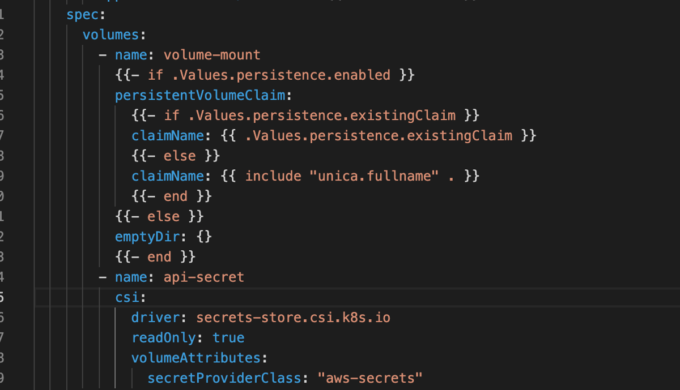680x390 pixels.
Task: Place cursor on volumes key
Action: click(x=110, y=35)
